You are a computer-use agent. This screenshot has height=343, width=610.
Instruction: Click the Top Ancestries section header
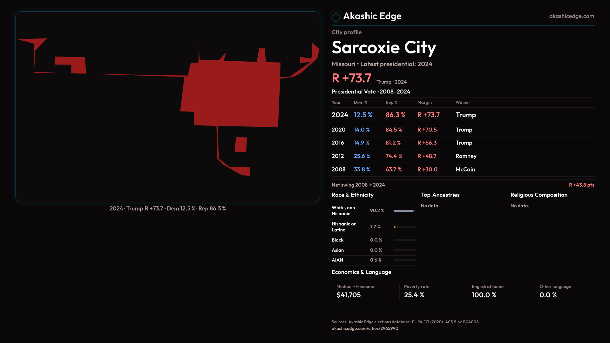point(440,195)
